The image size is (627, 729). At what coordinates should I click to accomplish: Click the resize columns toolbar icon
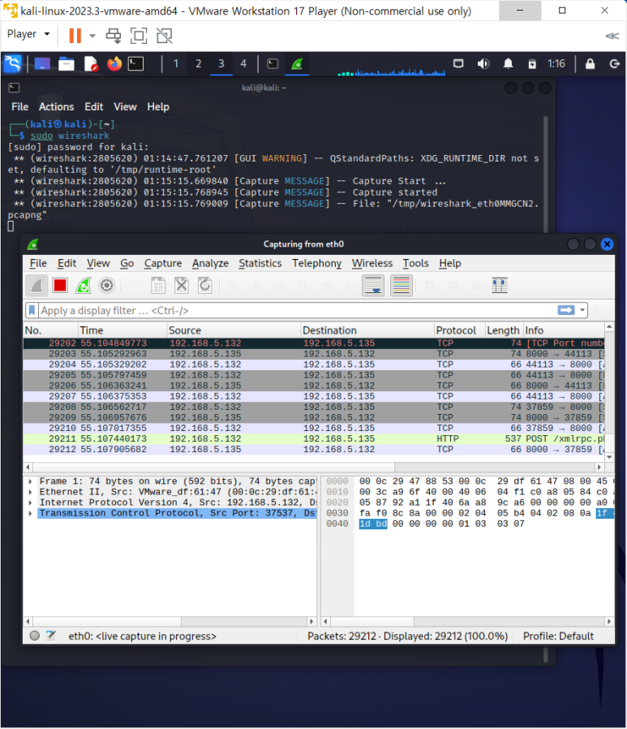pyautogui.click(x=500, y=286)
